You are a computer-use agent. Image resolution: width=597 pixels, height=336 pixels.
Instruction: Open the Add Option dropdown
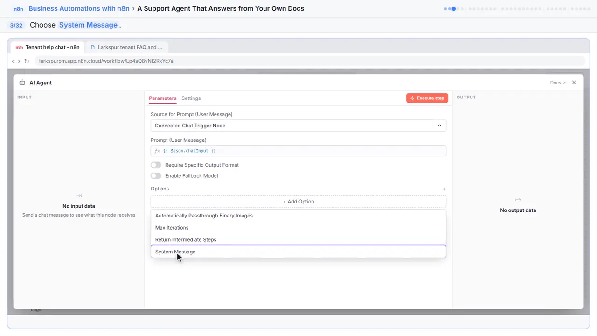click(x=298, y=202)
